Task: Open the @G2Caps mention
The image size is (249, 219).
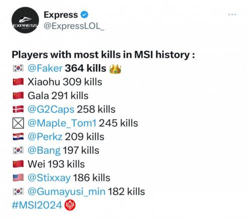Action: point(51,109)
